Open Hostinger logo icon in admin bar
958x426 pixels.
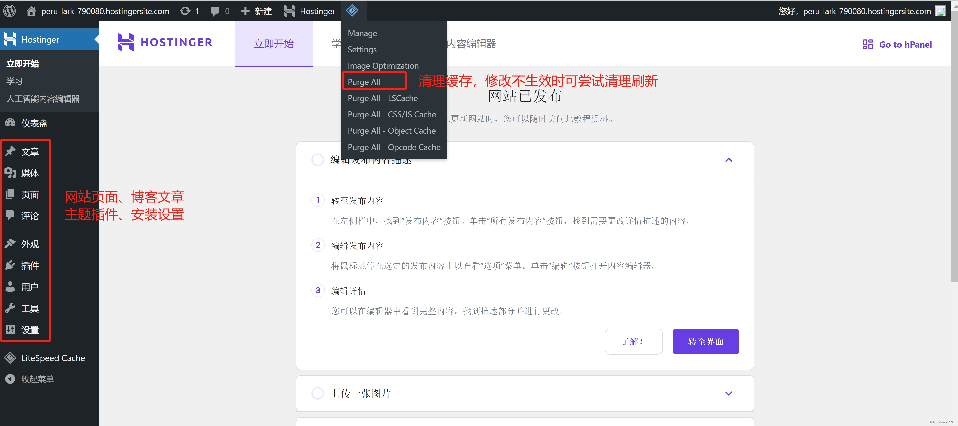click(289, 11)
